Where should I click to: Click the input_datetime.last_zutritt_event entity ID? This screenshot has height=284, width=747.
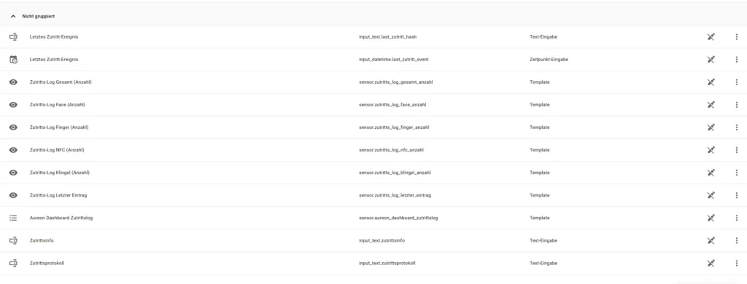pyautogui.click(x=394, y=60)
